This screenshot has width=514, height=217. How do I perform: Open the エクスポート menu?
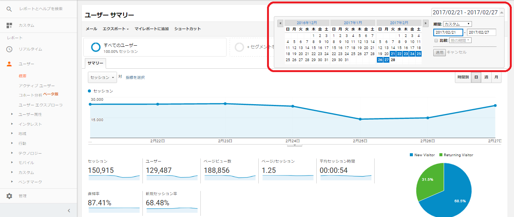[x=116, y=29]
